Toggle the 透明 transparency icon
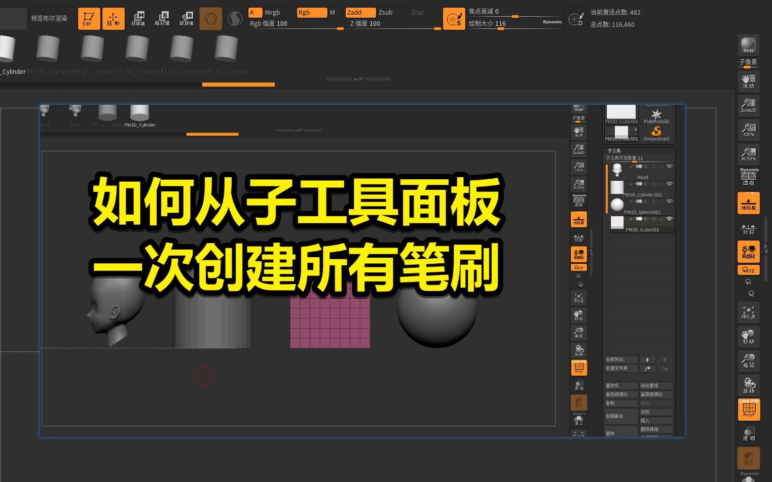 (749, 433)
